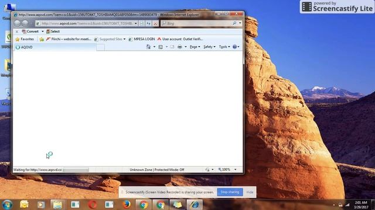Open the File Explorer folders taskbar icon

tap(57, 205)
